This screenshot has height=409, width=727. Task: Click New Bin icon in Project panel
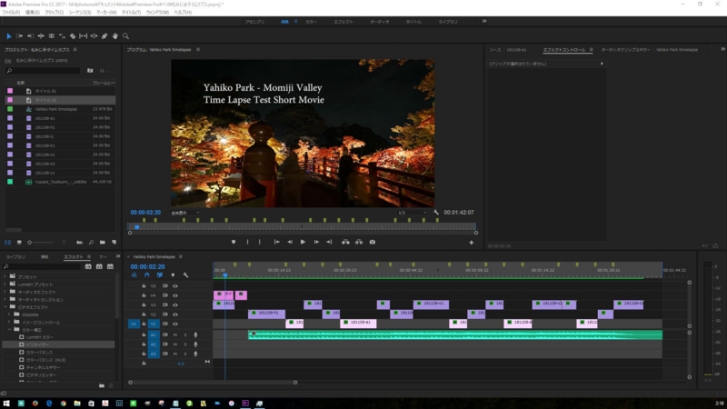point(103,243)
